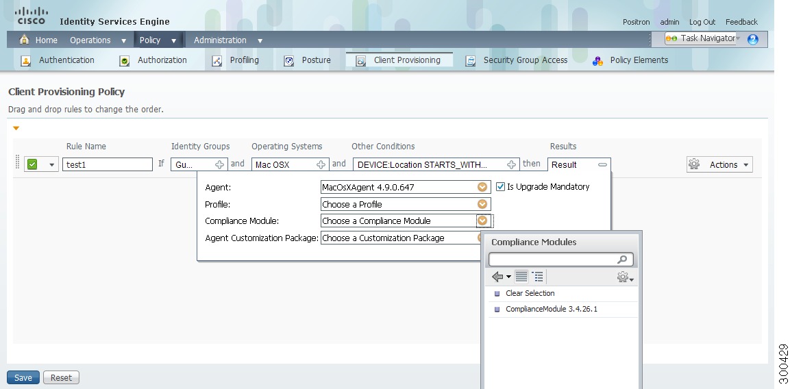
Task: Click the Result field
Action: click(579, 165)
